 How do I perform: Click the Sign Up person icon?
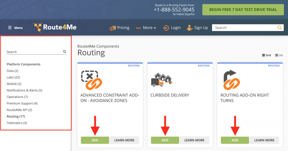[x=190, y=28]
